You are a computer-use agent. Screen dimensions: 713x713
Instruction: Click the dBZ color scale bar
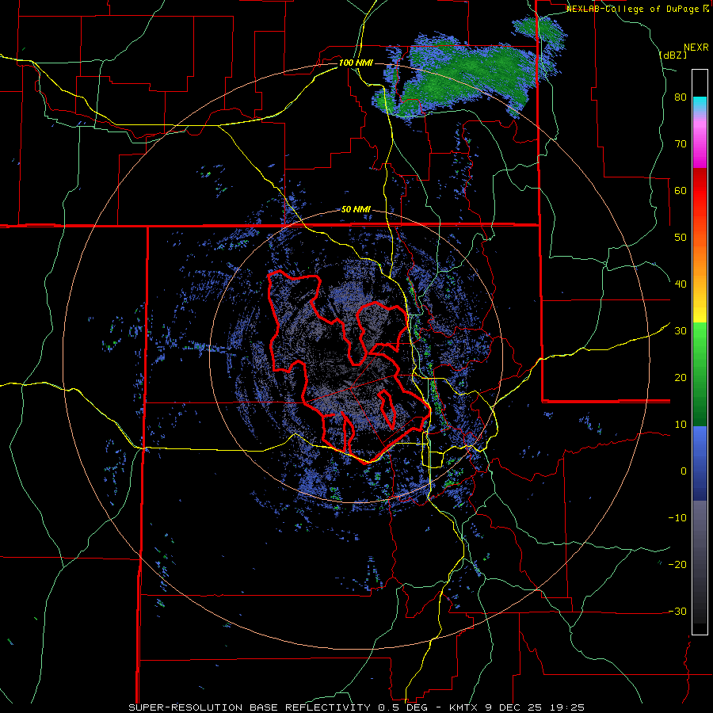coord(700,352)
